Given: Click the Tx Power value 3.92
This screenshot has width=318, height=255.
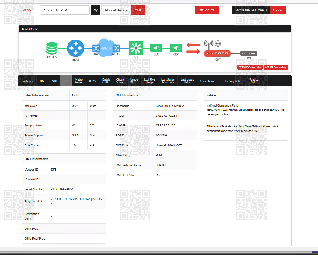Looking at the screenshot, I should click(75, 106).
